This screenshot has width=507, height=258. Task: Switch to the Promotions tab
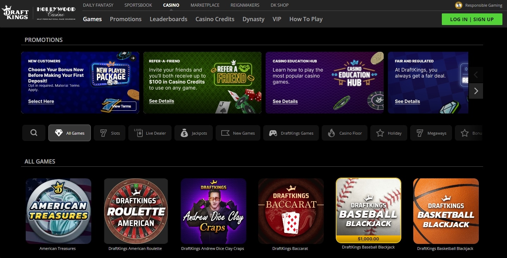point(126,19)
